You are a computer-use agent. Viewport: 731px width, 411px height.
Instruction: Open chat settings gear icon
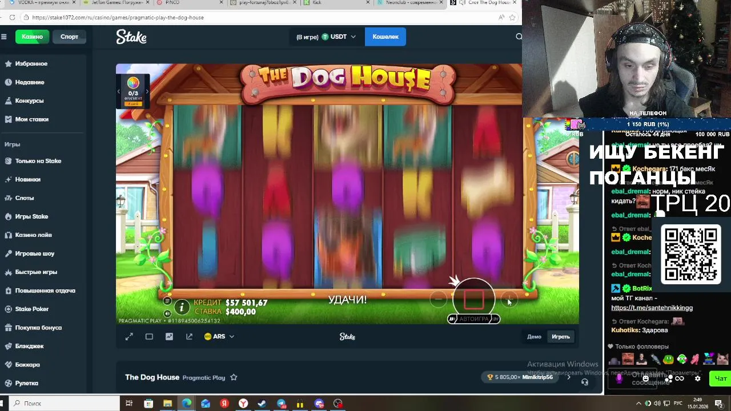point(697,378)
